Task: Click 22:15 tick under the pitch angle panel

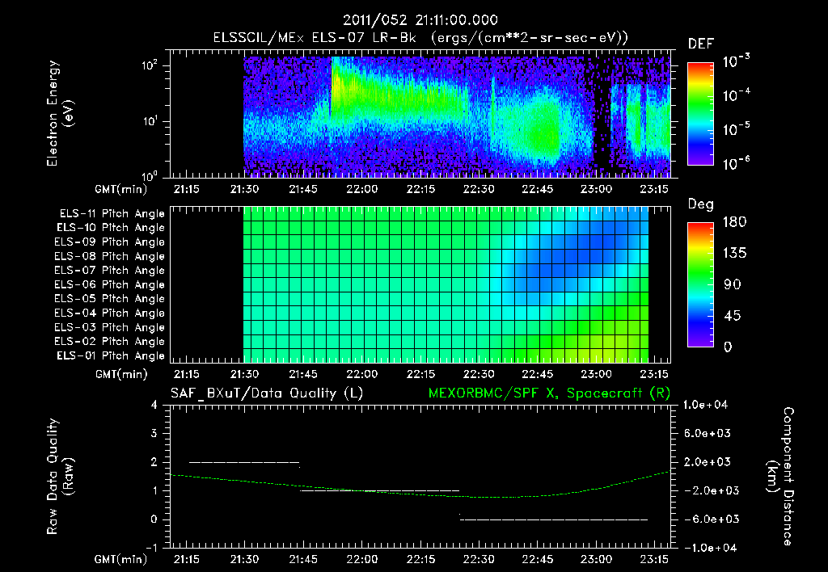Action: pos(420,374)
